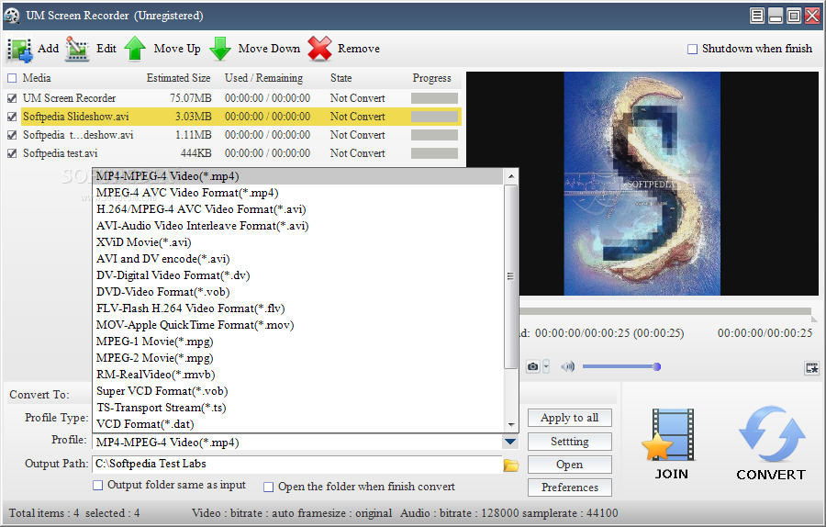Pick AVI and DV encode(*.avi)
826x527 pixels.
tap(298, 259)
